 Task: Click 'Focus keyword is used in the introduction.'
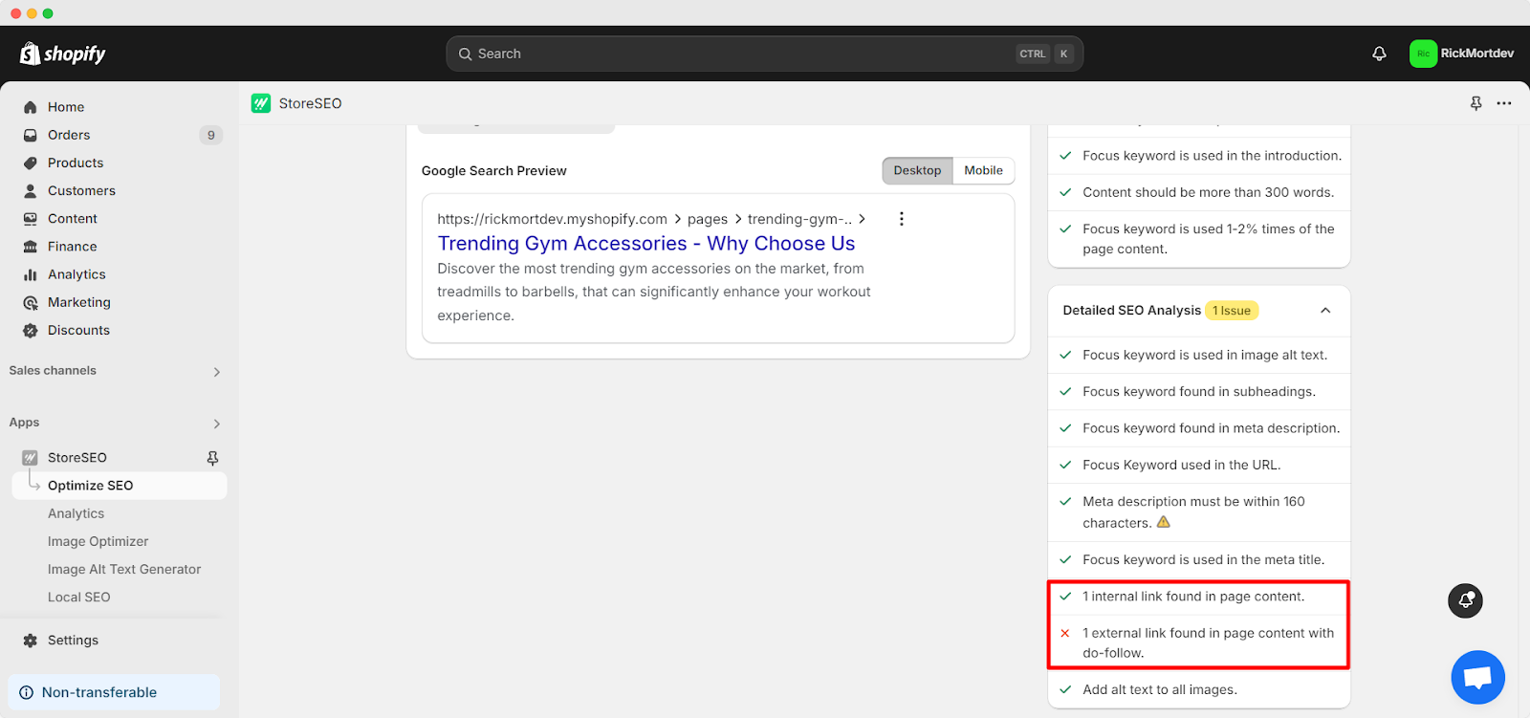[x=1212, y=156]
